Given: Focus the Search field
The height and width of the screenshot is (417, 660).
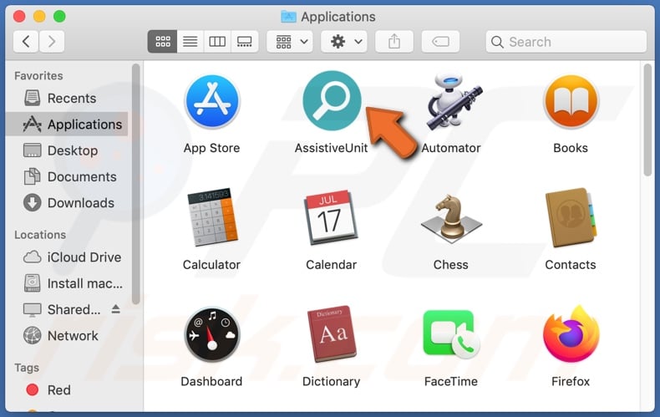Looking at the screenshot, I should 566,42.
